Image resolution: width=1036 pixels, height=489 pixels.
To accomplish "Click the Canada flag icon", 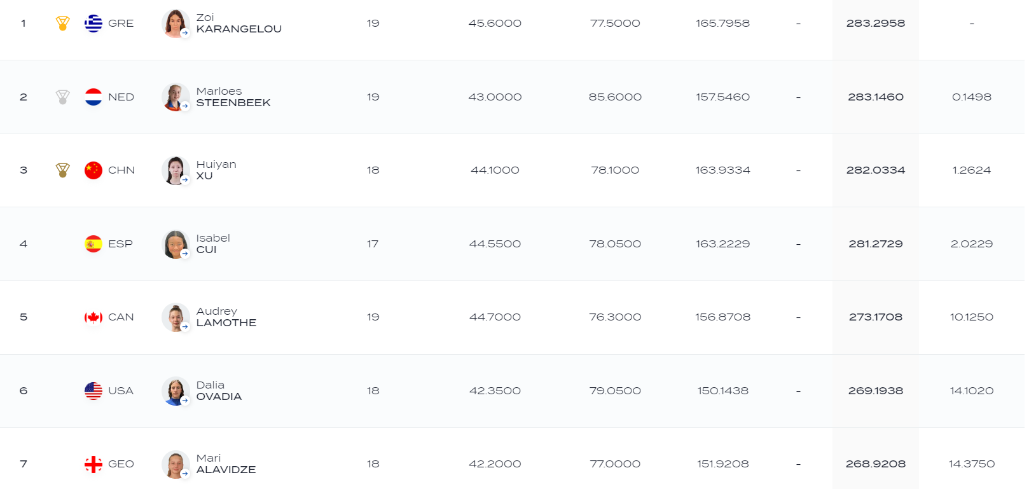I will (x=93, y=317).
